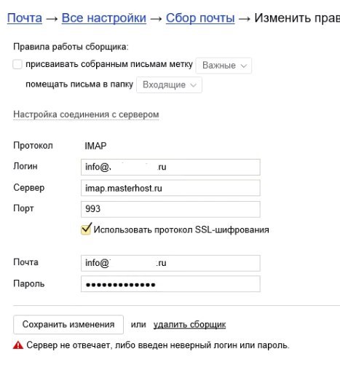Click the error message about server not responding
Viewport: 340px width, 373px height.
(158, 345)
